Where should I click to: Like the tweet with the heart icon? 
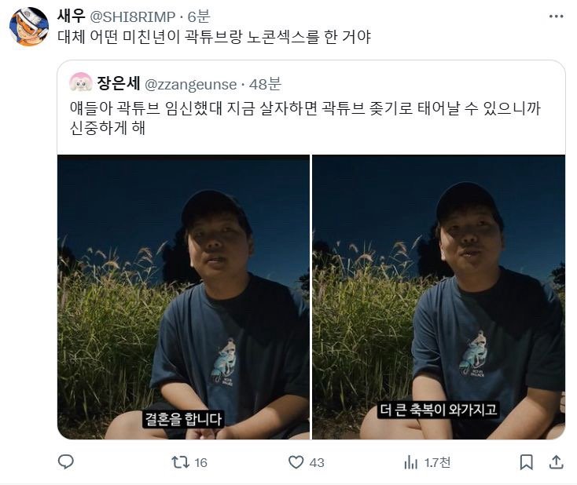(296, 462)
